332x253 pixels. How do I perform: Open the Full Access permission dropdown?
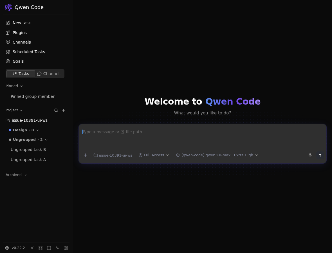(x=154, y=155)
